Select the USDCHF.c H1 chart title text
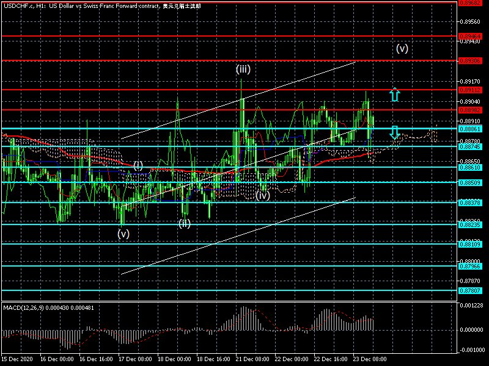 (102, 6)
